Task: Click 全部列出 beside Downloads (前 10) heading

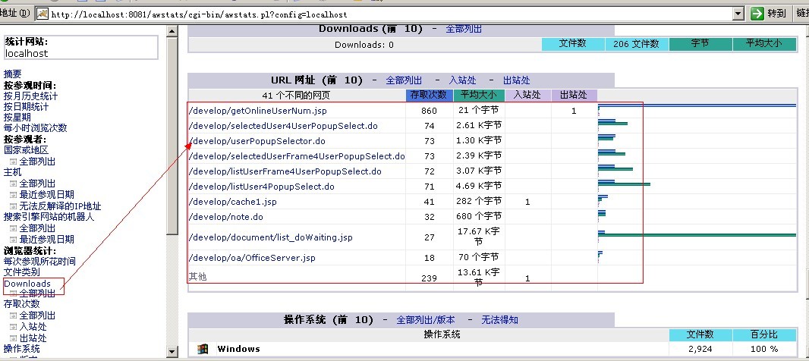Action: click(464, 29)
